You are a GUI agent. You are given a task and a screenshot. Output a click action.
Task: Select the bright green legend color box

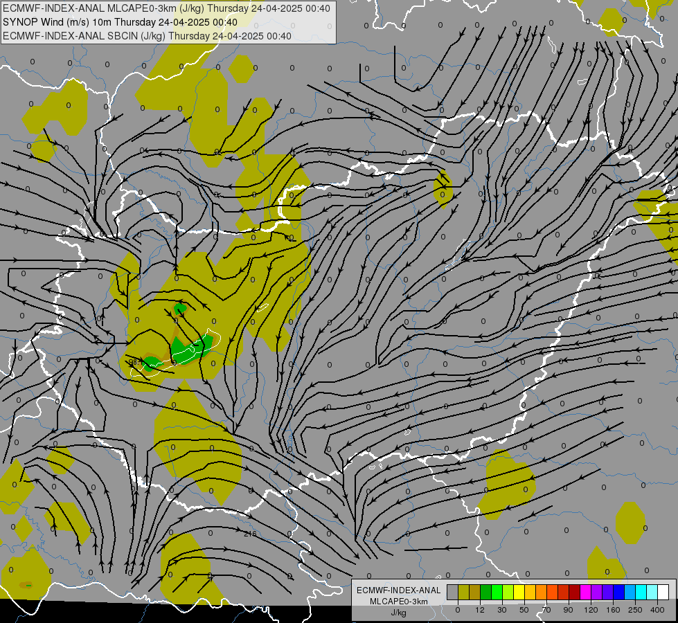tap(497, 593)
